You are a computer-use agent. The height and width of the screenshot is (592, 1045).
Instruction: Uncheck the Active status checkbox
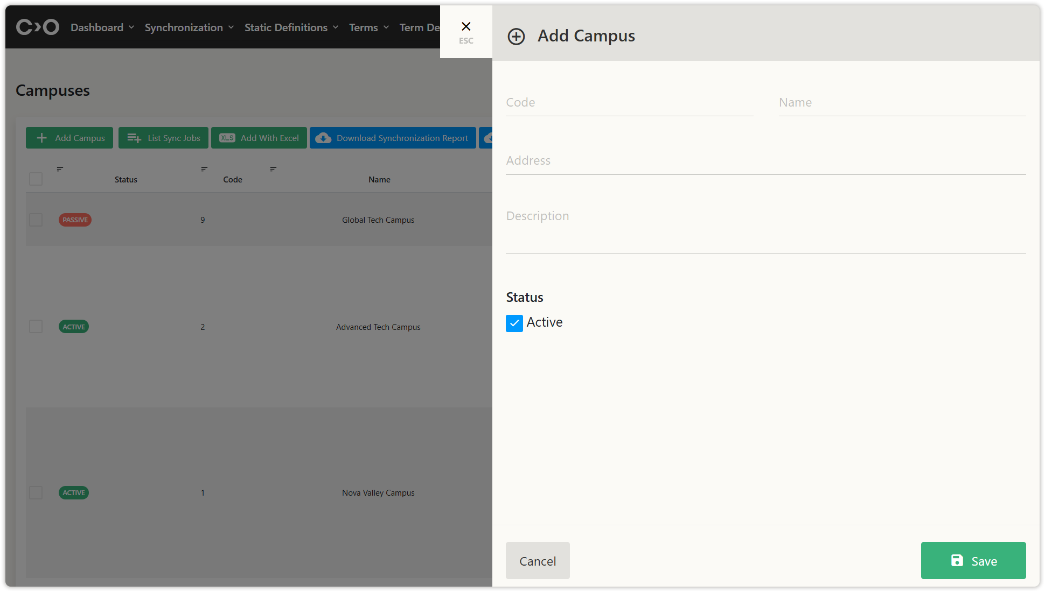(x=514, y=323)
